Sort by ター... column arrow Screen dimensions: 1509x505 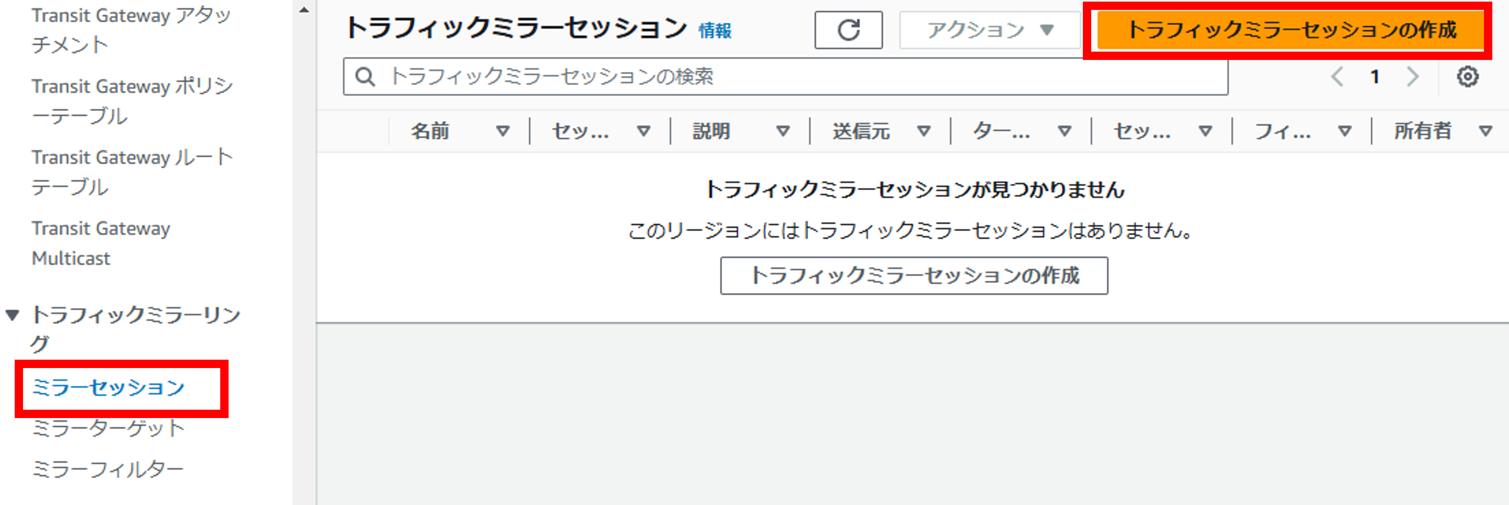click(1065, 131)
